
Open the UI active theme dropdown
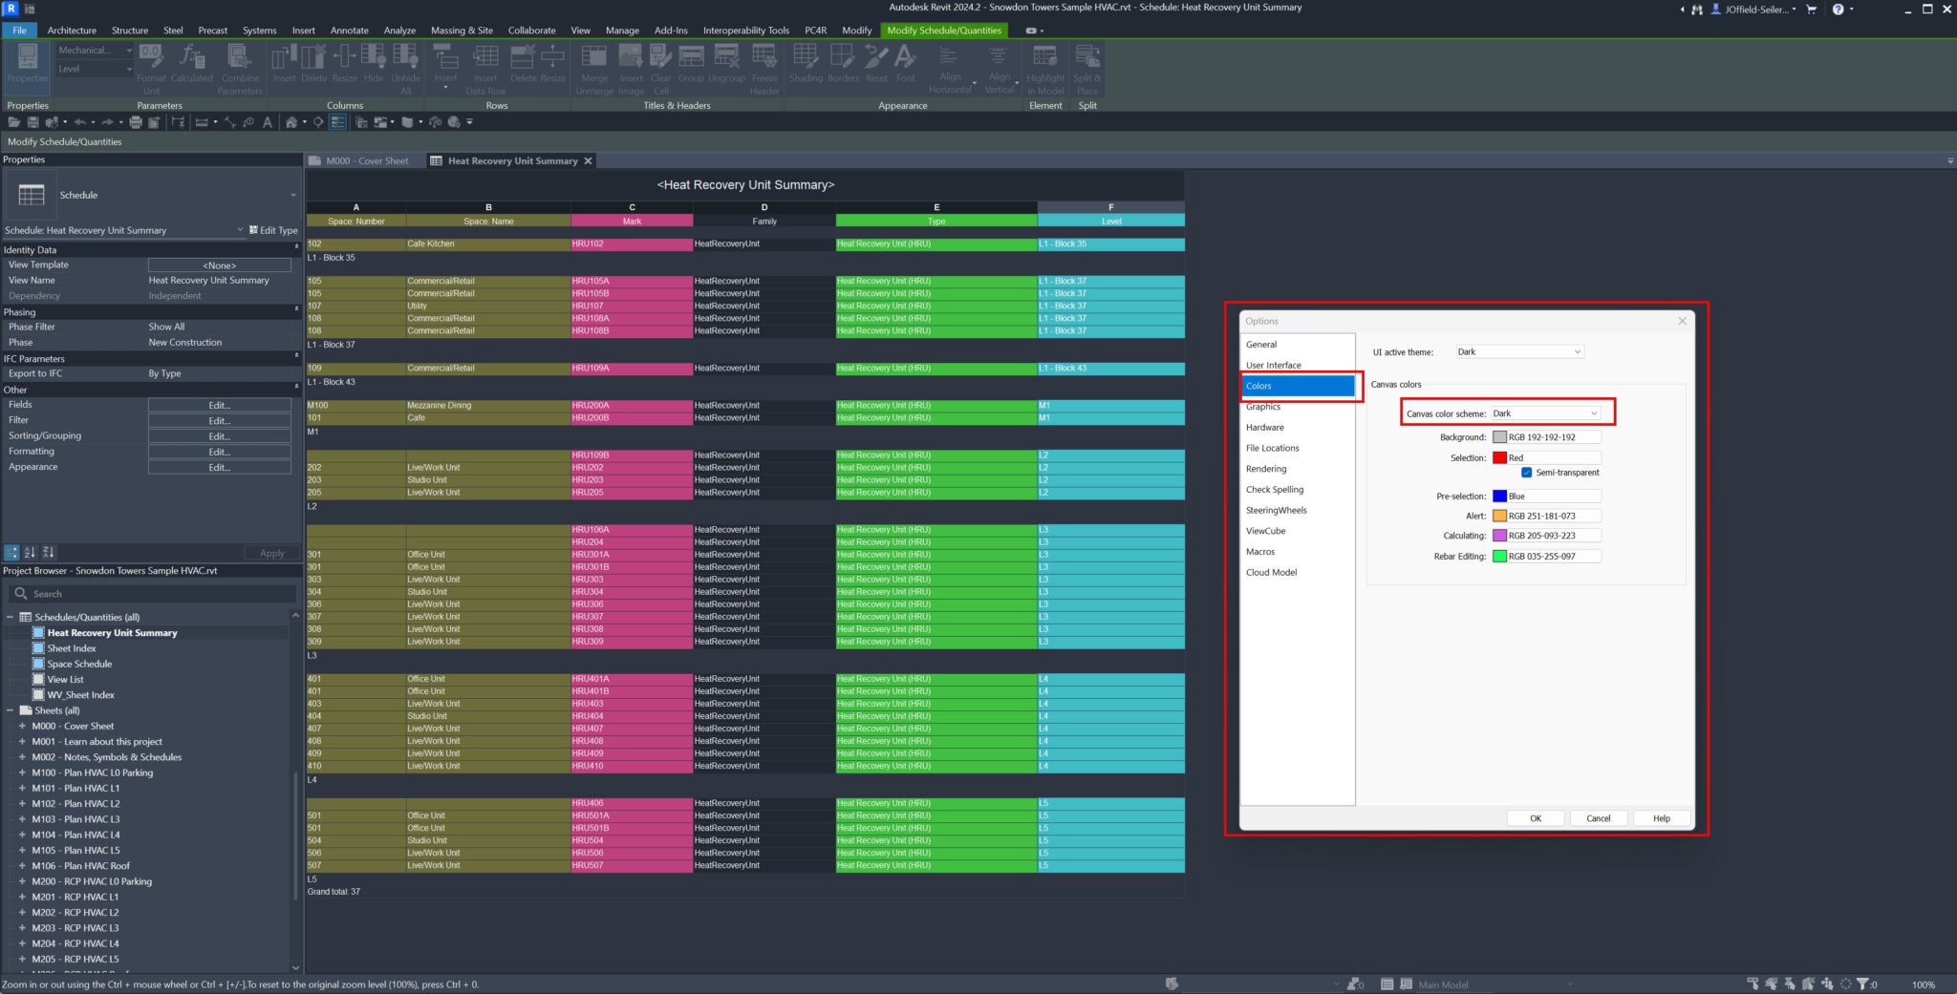[1519, 351]
